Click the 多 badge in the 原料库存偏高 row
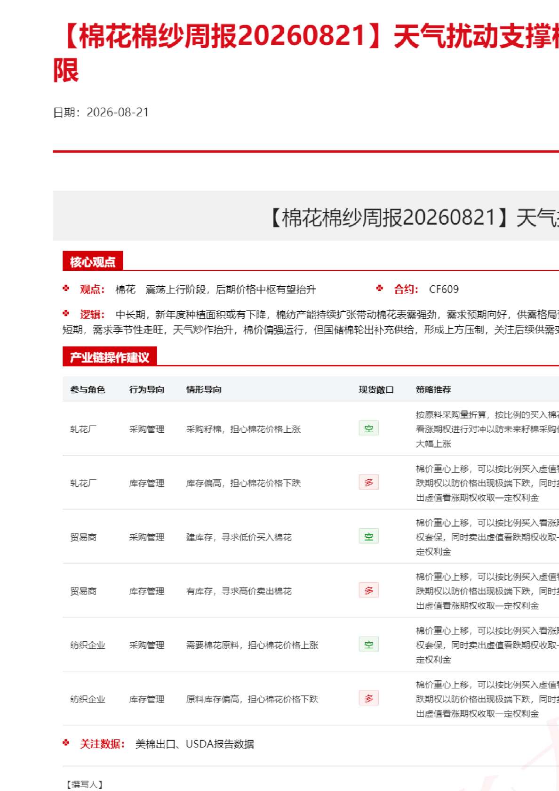The height and width of the screenshot is (791, 559). click(368, 698)
